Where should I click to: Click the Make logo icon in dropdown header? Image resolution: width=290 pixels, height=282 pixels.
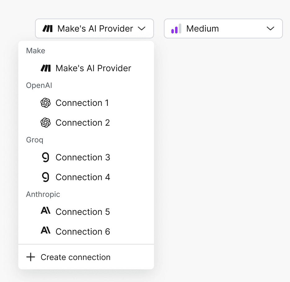(47, 29)
